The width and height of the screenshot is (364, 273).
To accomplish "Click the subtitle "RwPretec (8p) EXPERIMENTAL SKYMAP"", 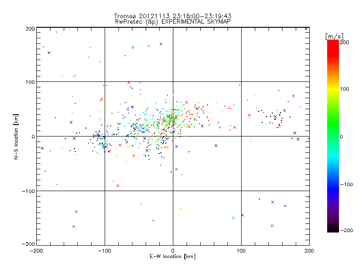I will [x=173, y=21].
